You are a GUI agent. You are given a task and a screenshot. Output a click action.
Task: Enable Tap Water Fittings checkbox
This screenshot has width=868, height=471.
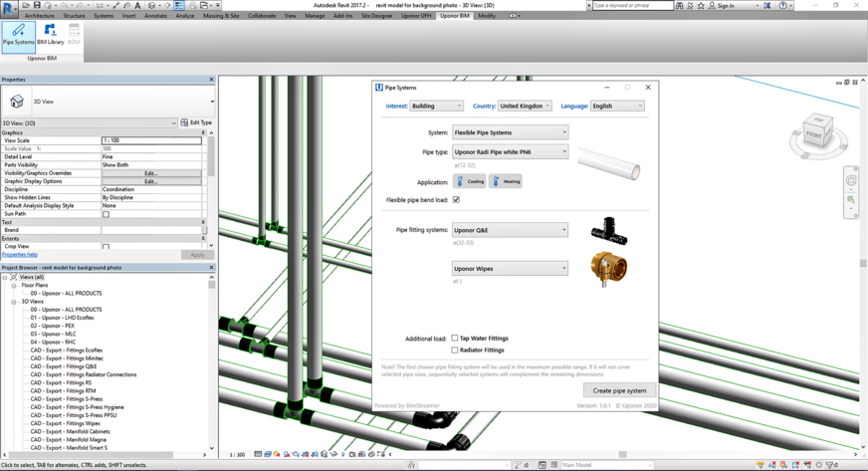tap(455, 339)
